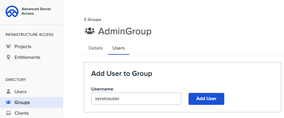Viewport: 284px width, 118px height.
Task: Click the Username field label
Action: pos(102,89)
